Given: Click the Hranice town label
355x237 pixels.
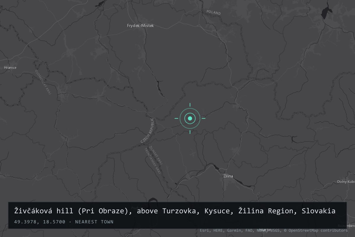Looking at the screenshot, I should point(10,68).
